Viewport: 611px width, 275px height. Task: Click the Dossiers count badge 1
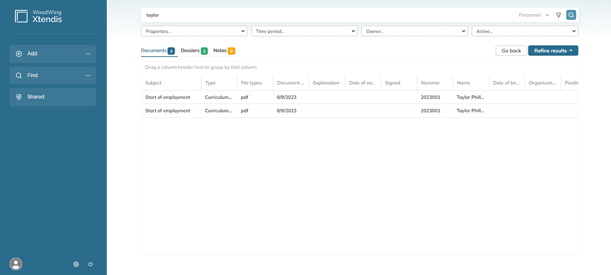coord(204,51)
